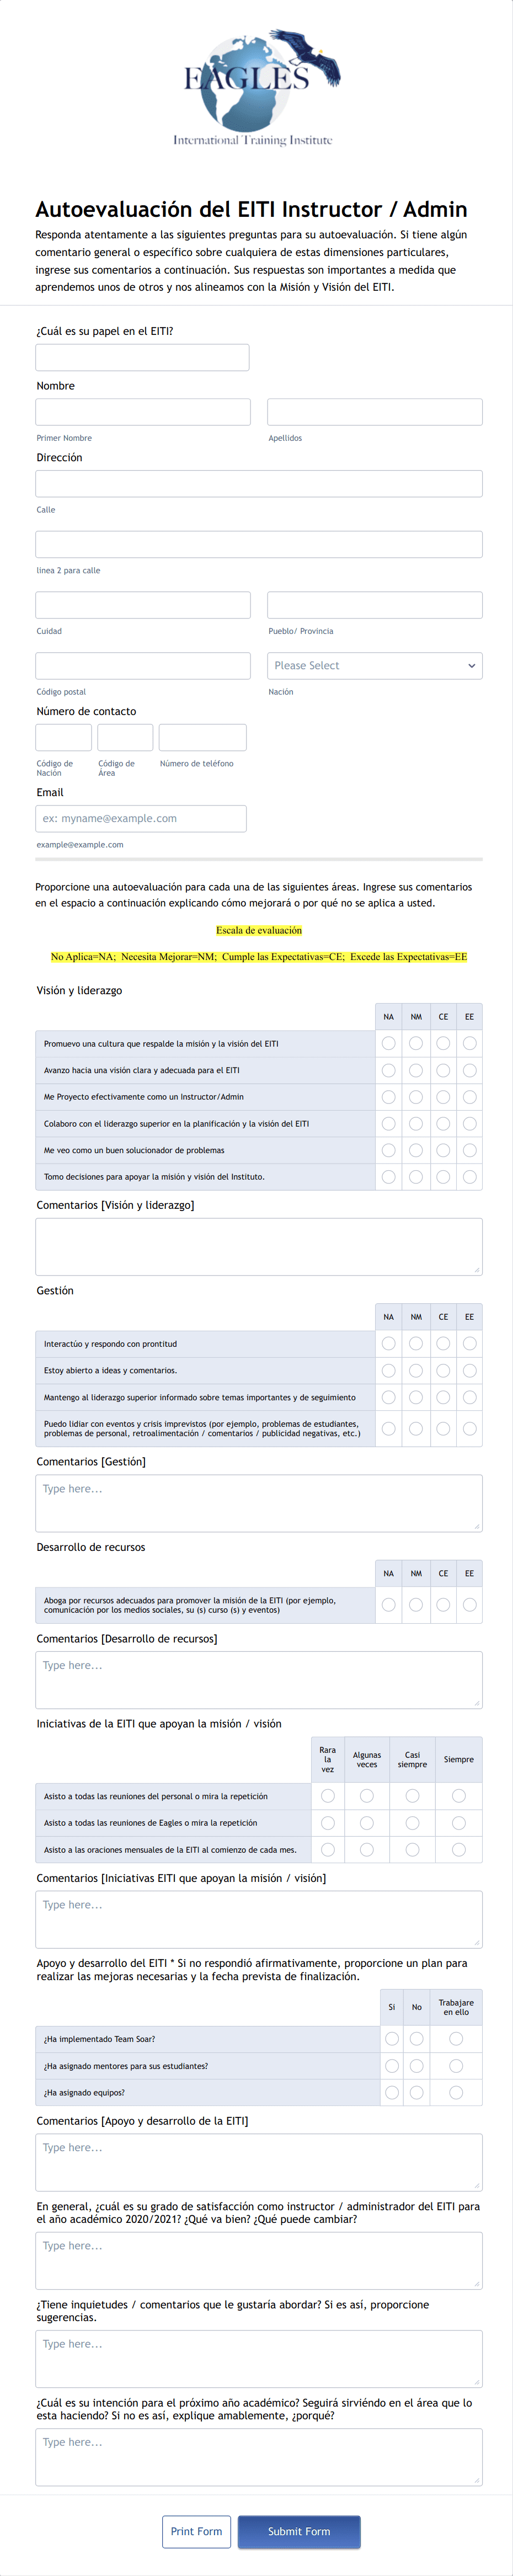Screen dimensions: 513x2576
Task: Select CE for "Me veo como un buen solucionador de problemas"
Action: [442, 1150]
